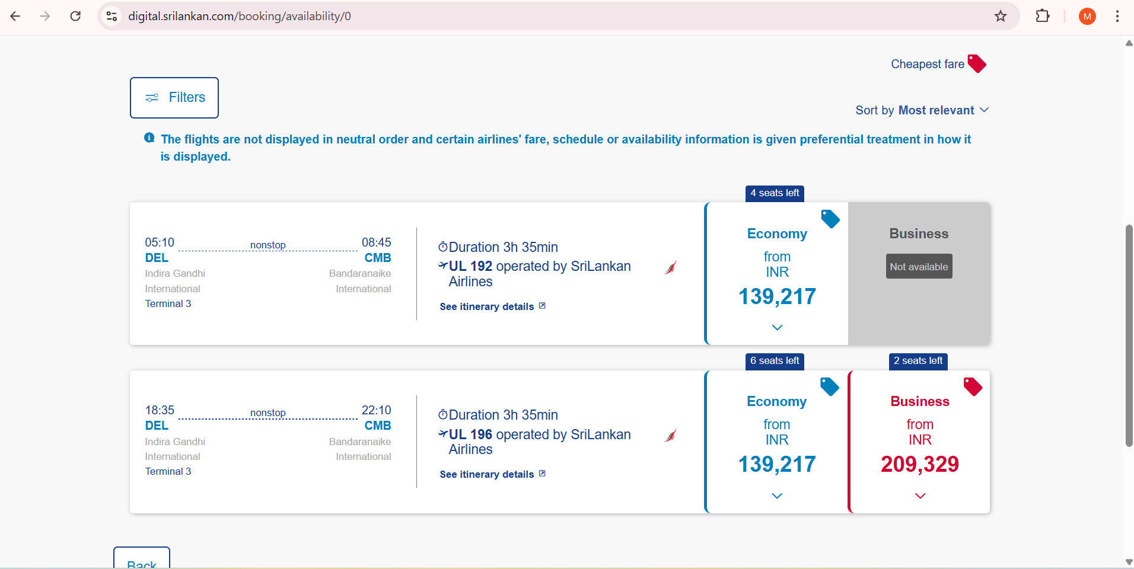The height and width of the screenshot is (569, 1134).
Task: Bookmark this page with star icon
Action: pos(1001,16)
